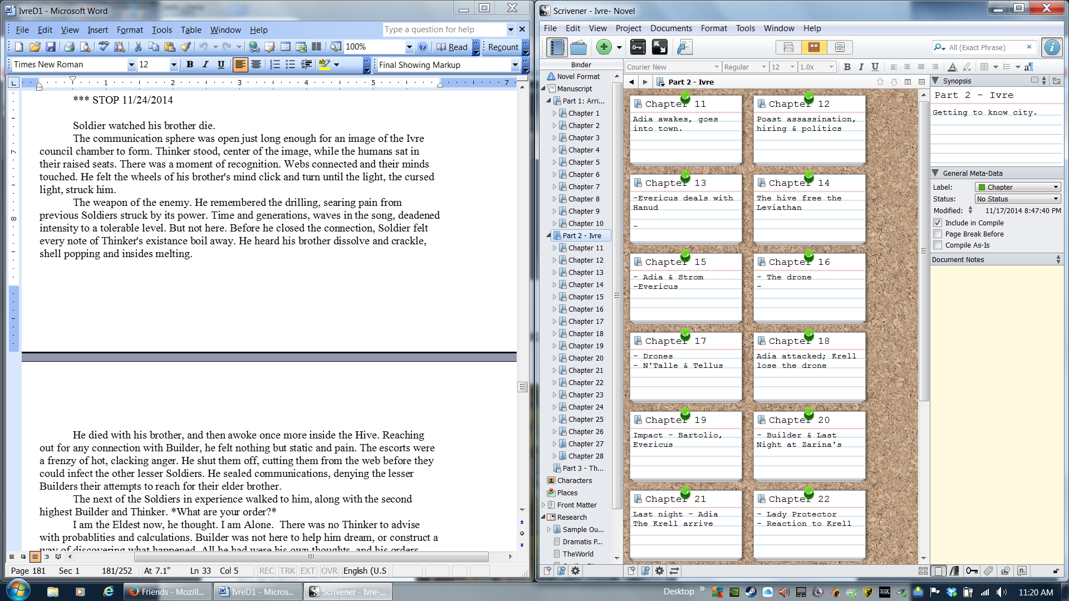Toggle the Scrivener Binder panel icon

(x=556, y=47)
